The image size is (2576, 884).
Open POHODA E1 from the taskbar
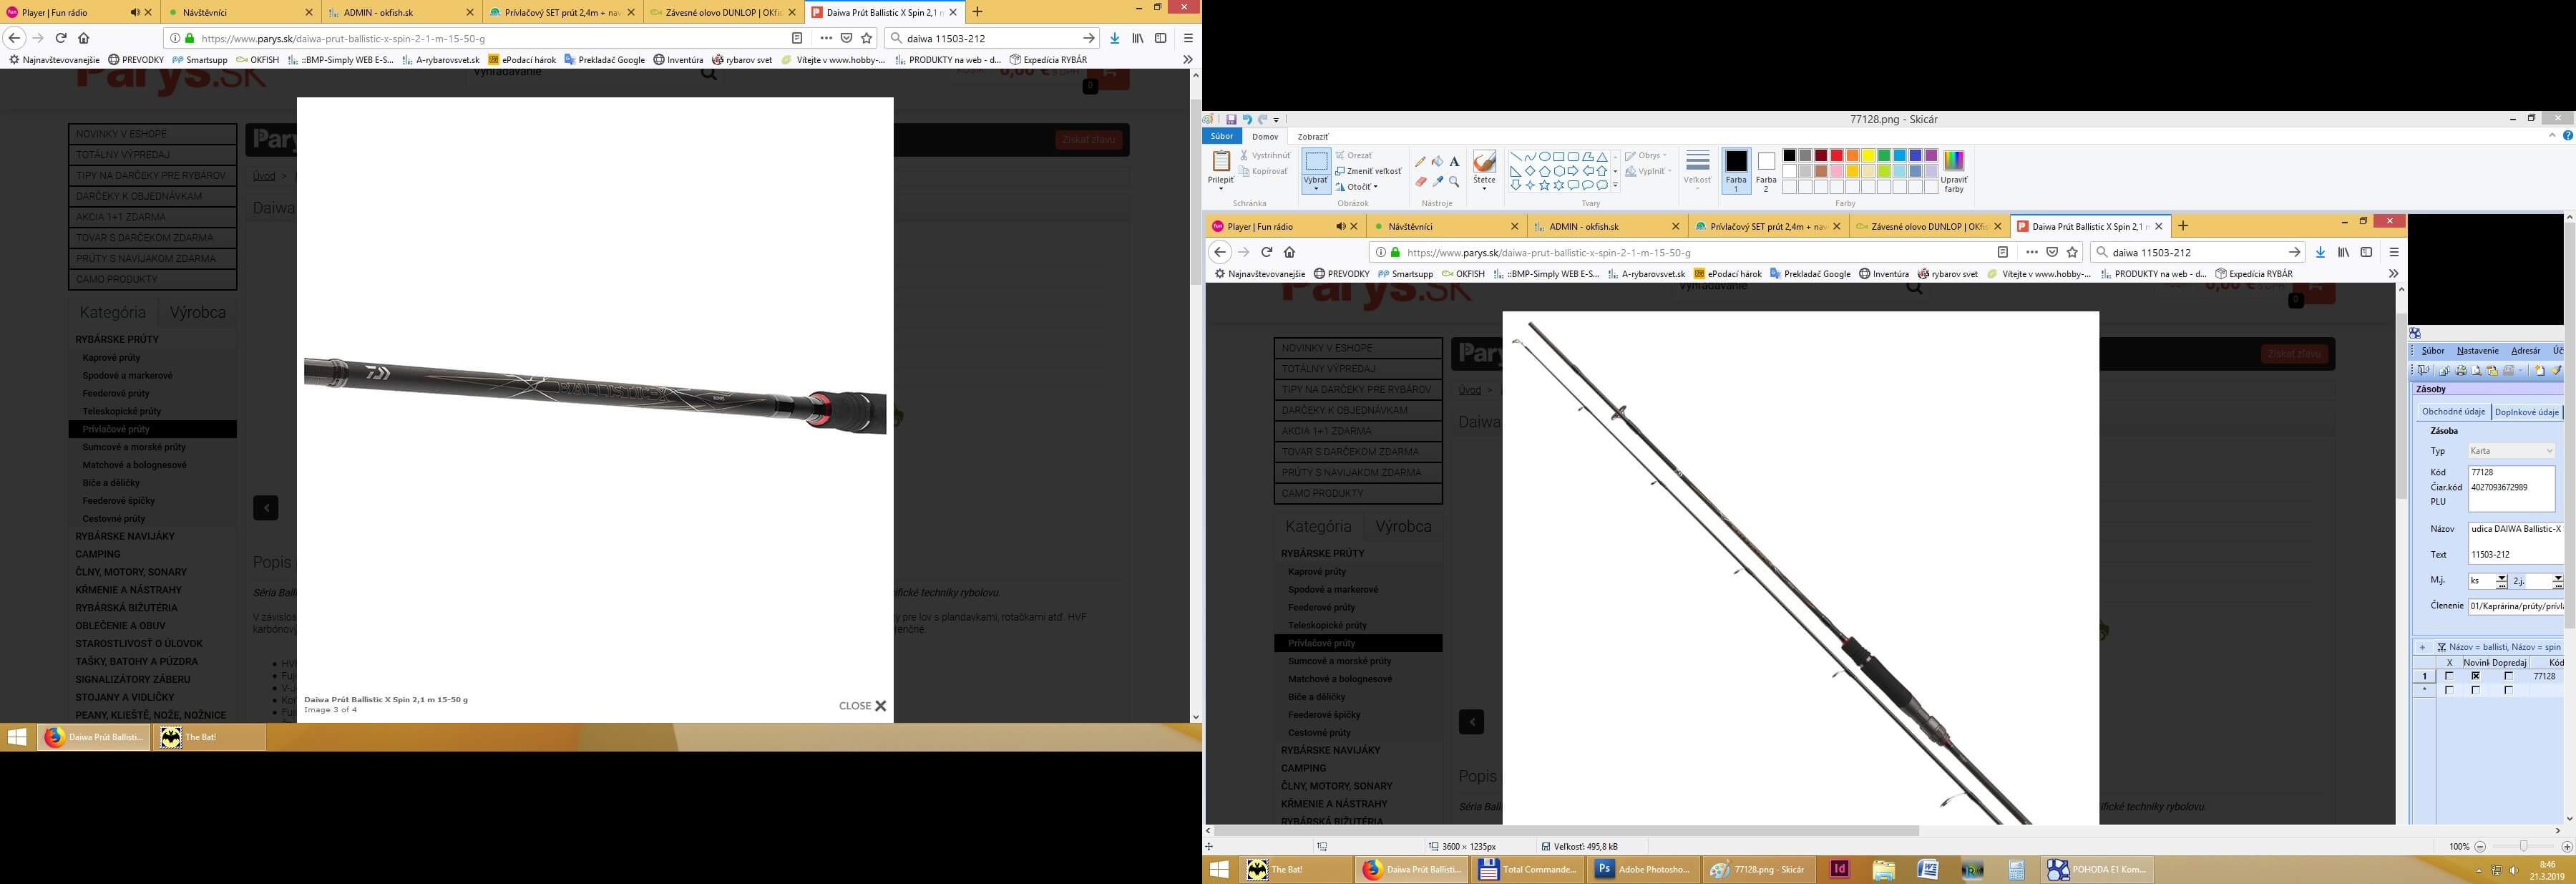pyautogui.click(x=2097, y=869)
